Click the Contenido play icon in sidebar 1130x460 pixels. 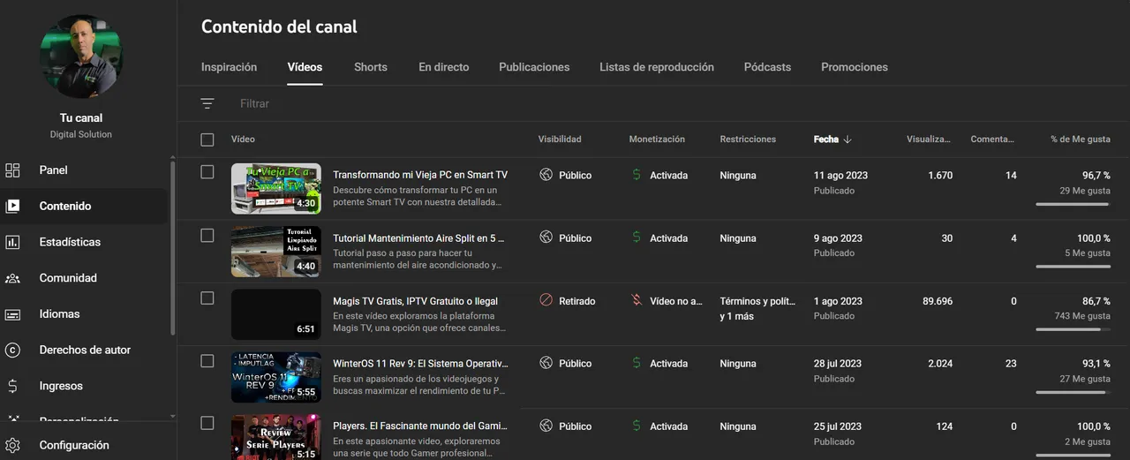pos(12,206)
